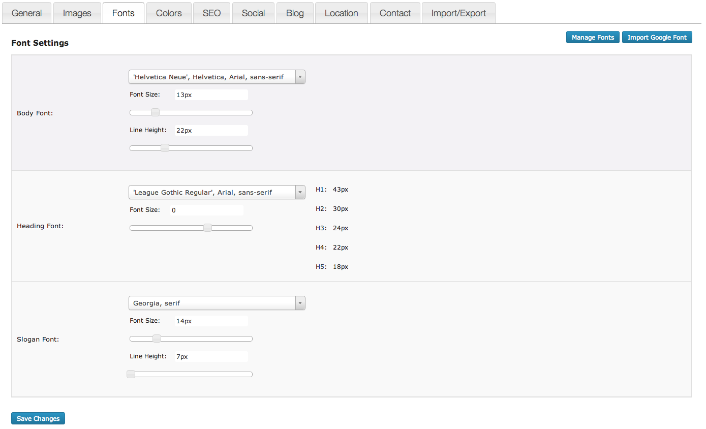Click the Import Google Font button
The height and width of the screenshot is (429, 706).
[x=657, y=38]
